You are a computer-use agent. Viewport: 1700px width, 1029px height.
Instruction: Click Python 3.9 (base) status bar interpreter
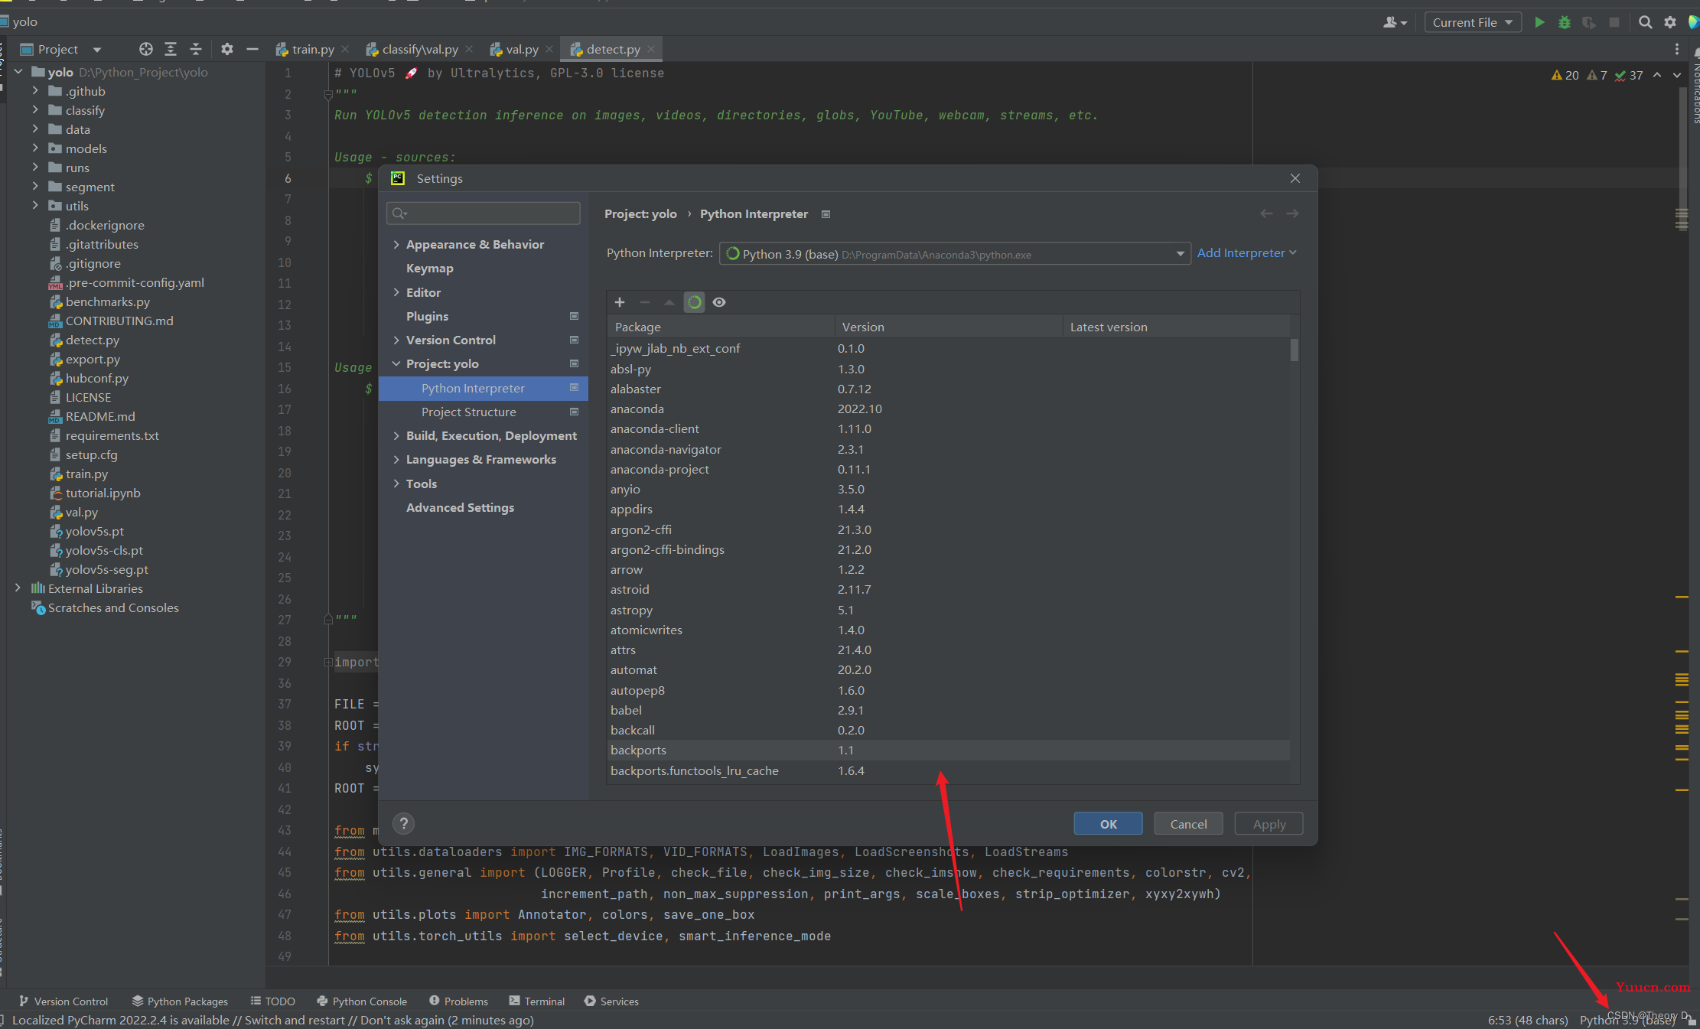[1627, 1020]
